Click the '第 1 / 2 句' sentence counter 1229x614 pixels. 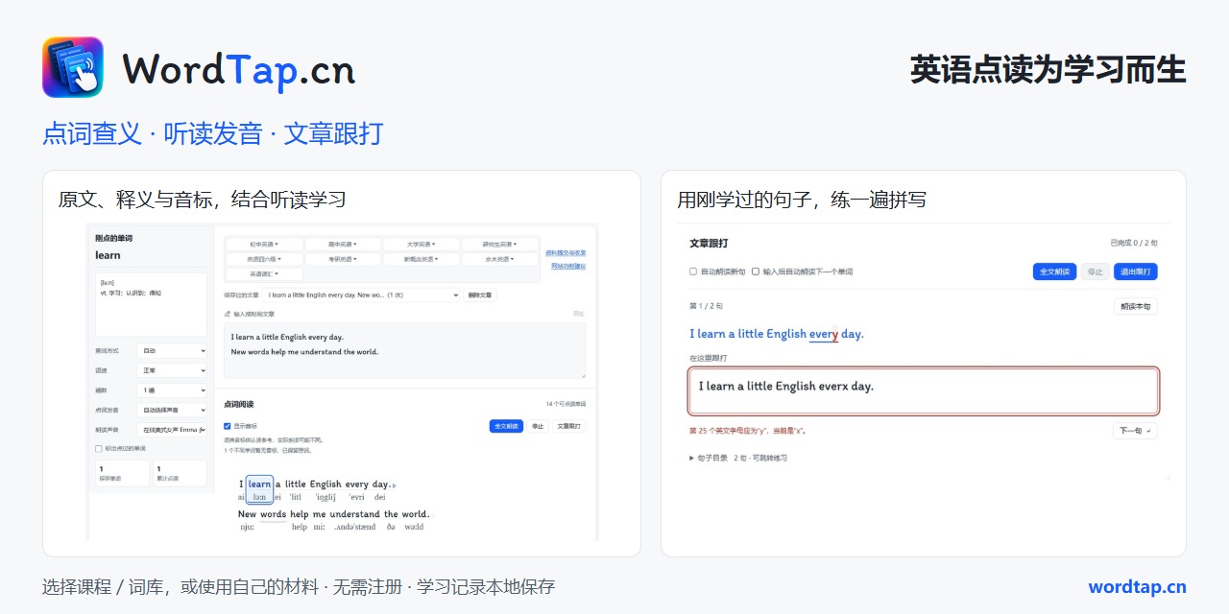pyautogui.click(x=706, y=306)
